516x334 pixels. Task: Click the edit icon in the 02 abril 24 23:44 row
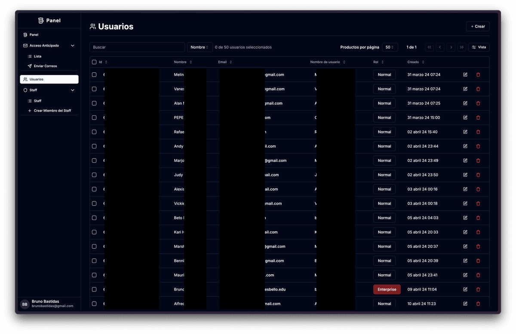(x=465, y=146)
